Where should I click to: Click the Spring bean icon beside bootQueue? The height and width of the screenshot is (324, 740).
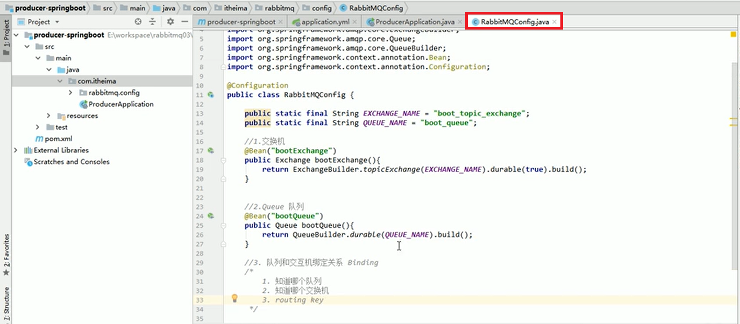pos(211,215)
